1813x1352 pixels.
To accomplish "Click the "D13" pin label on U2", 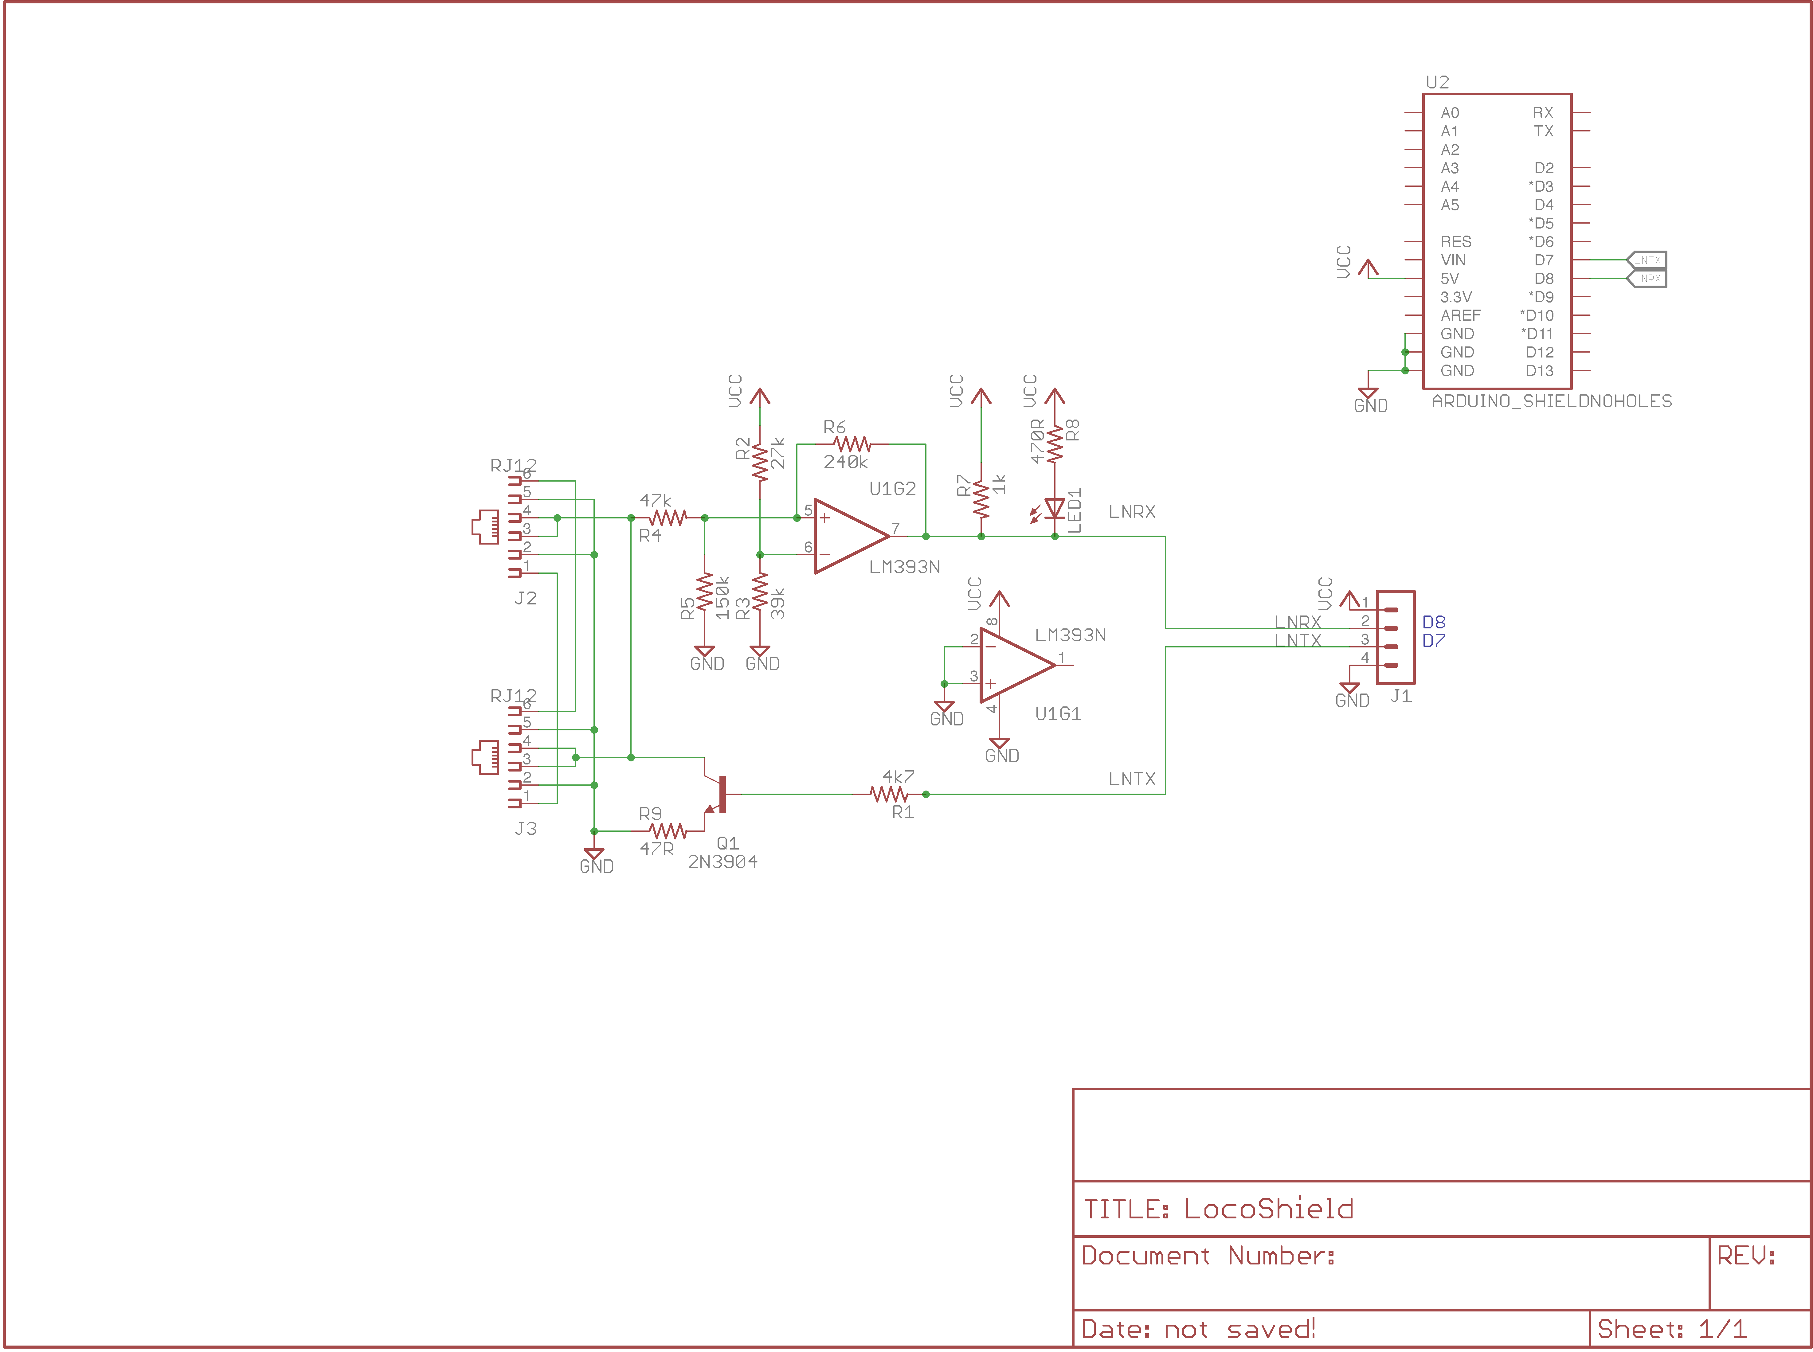I will pos(1540,371).
